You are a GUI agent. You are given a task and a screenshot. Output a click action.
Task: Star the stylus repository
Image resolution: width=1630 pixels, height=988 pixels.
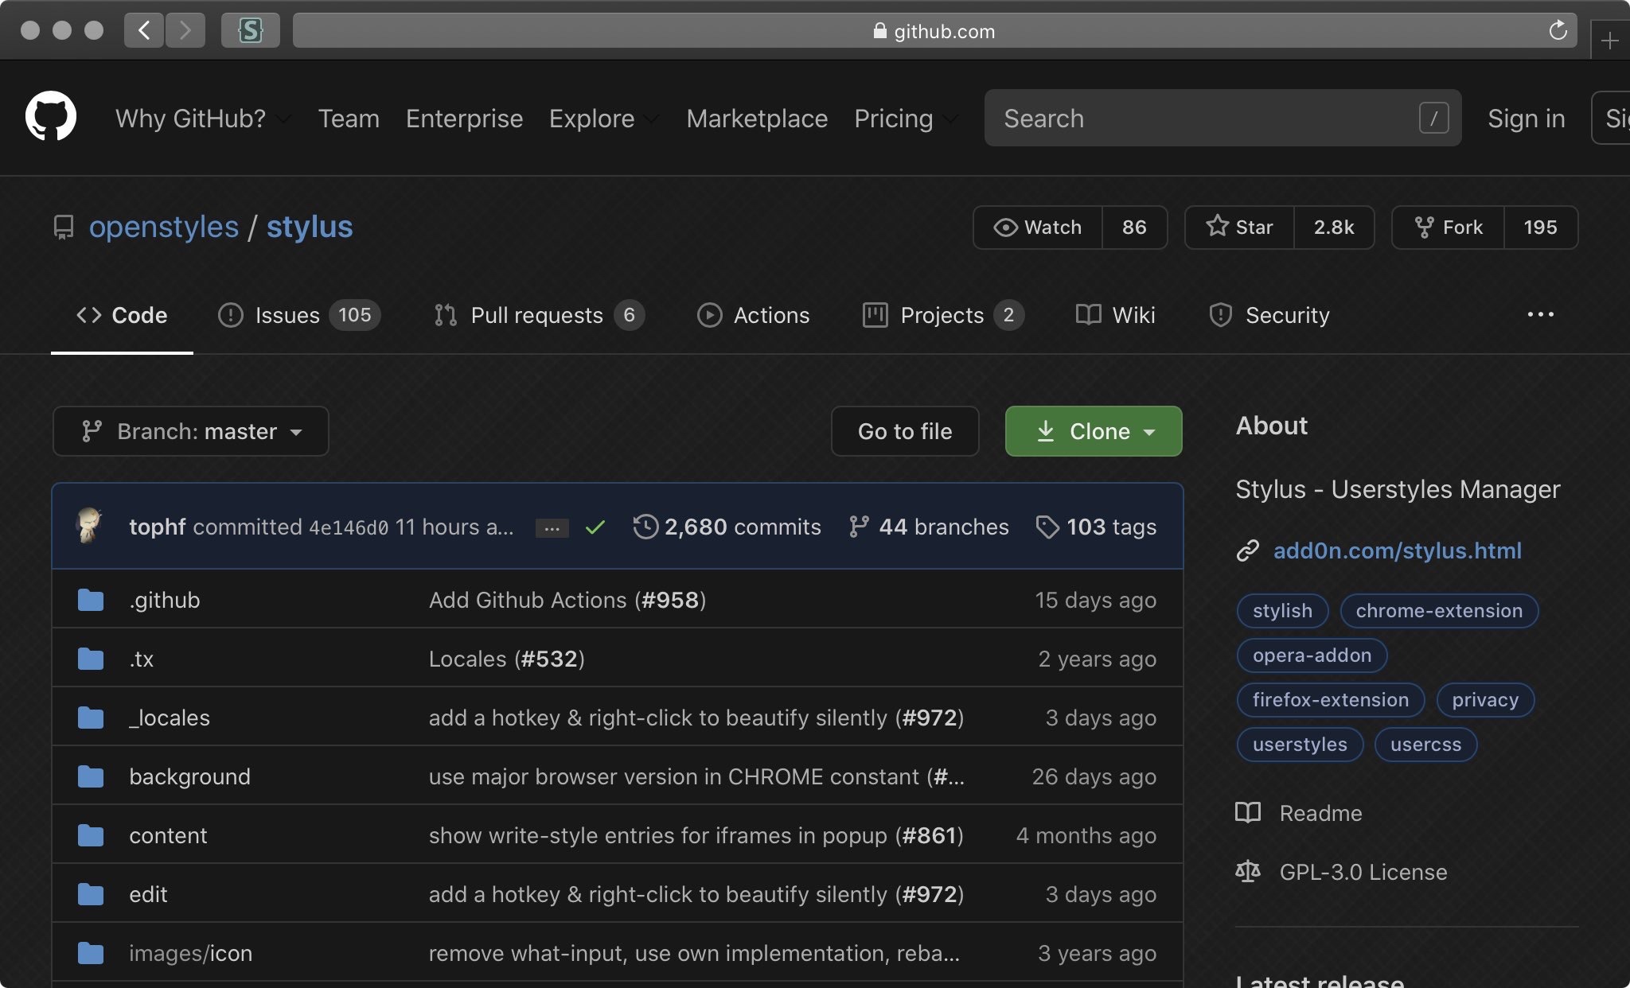pos(1239,228)
